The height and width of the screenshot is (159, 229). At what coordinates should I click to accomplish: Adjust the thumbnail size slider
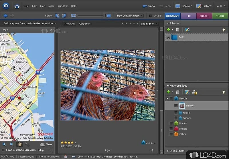(x=104, y=16)
